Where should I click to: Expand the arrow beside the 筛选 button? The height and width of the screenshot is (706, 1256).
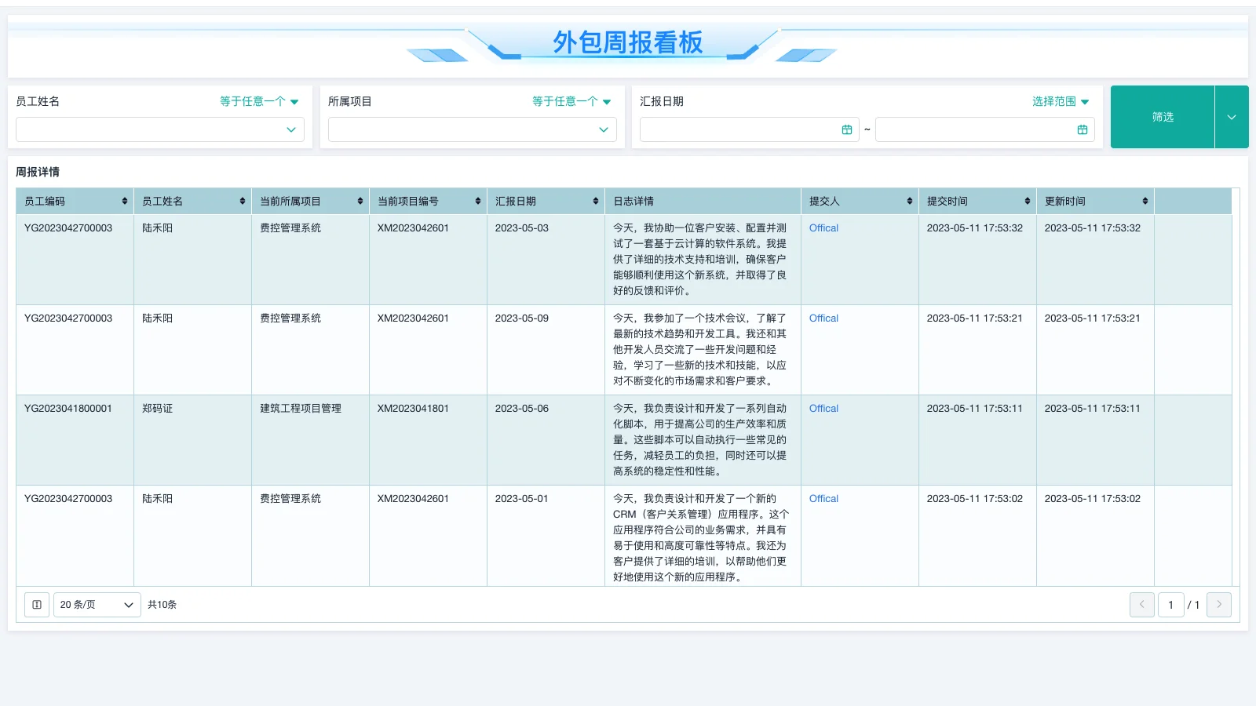1232,117
